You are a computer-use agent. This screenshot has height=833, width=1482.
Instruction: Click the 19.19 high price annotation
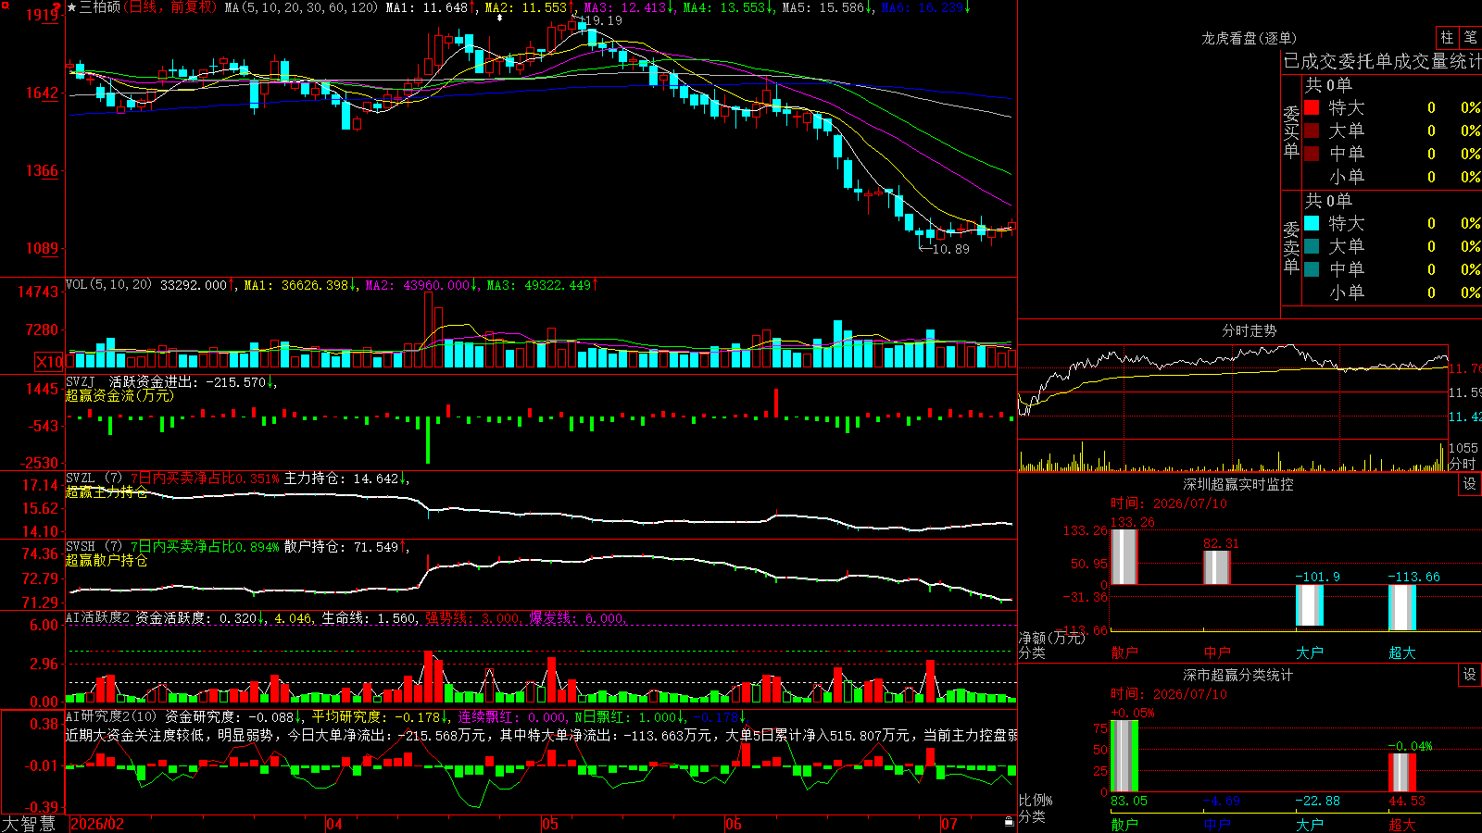click(x=603, y=20)
